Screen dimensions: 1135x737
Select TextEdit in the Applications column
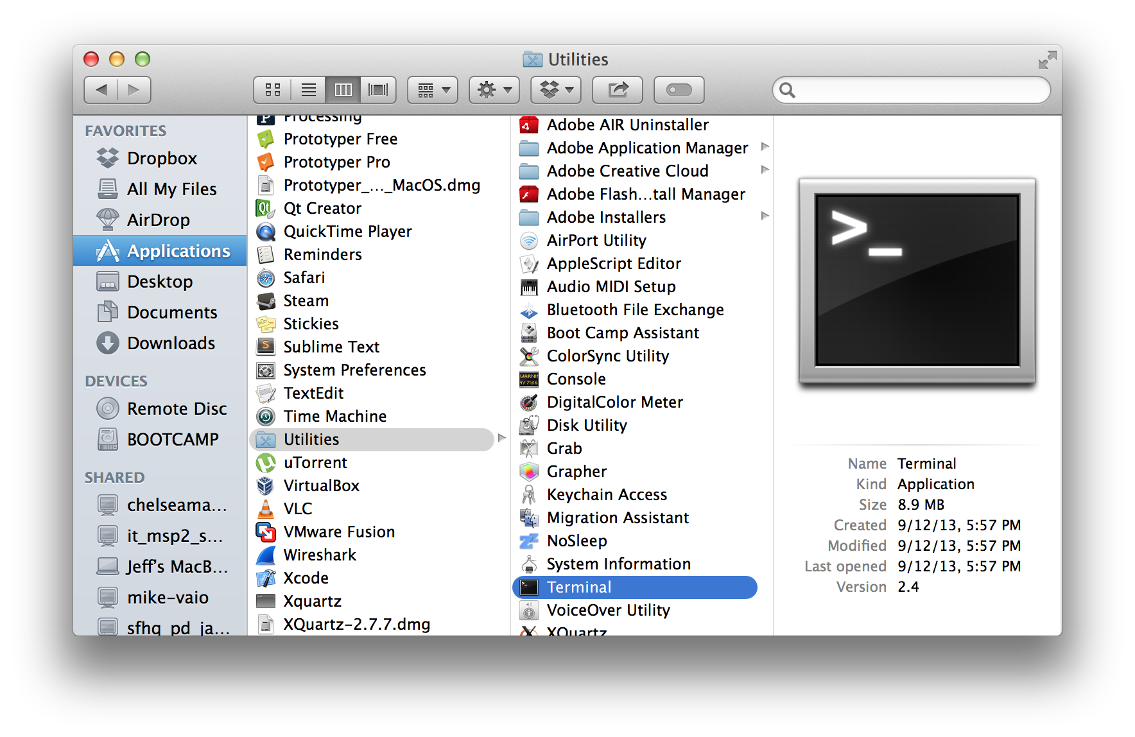click(x=372, y=393)
